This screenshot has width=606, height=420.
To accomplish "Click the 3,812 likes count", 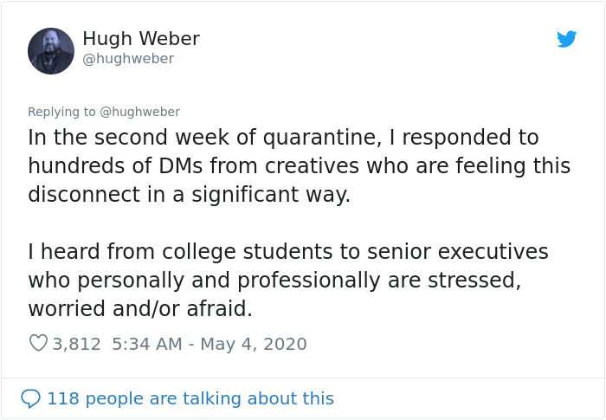I will [x=76, y=344].
